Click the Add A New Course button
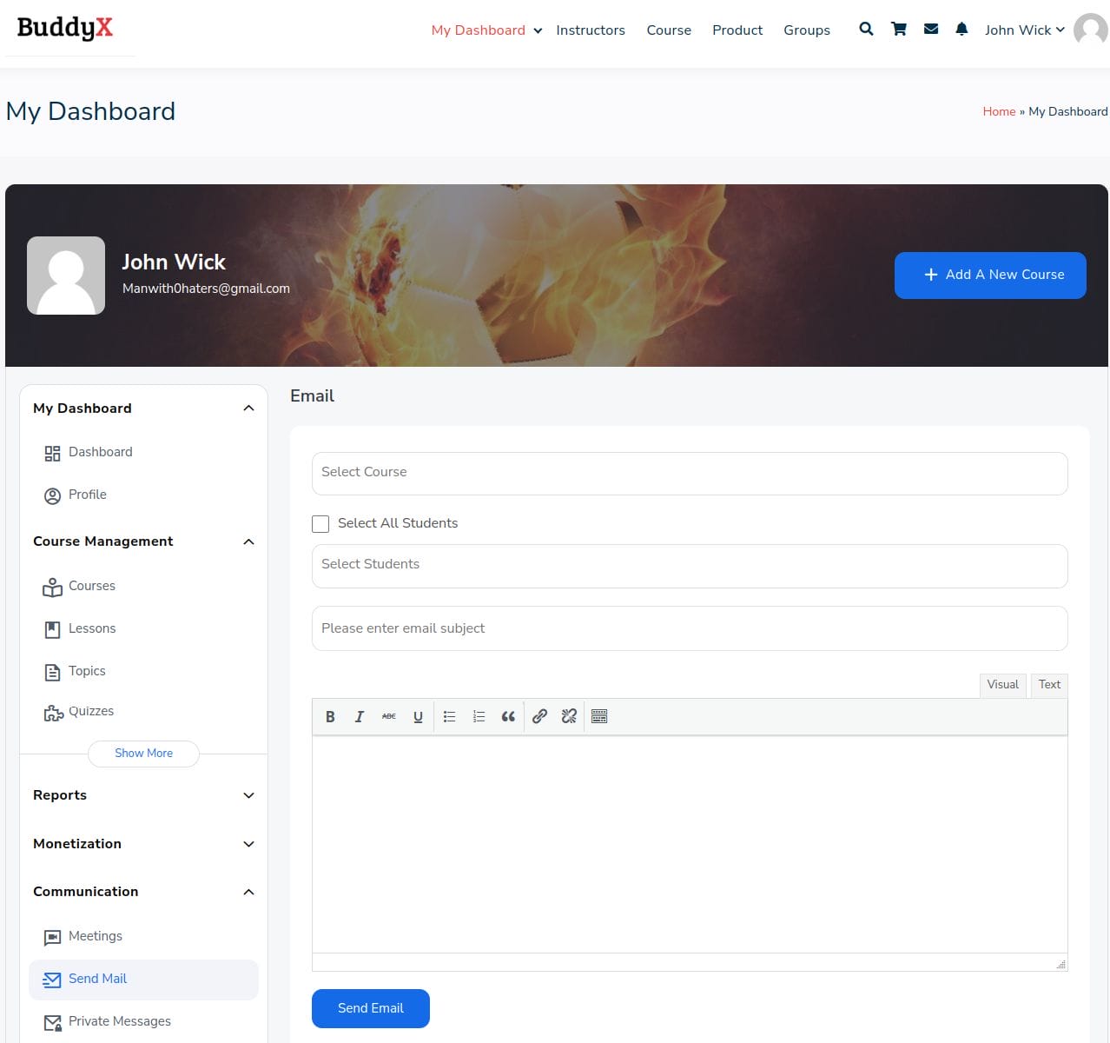1110x1043 pixels. pos(990,275)
